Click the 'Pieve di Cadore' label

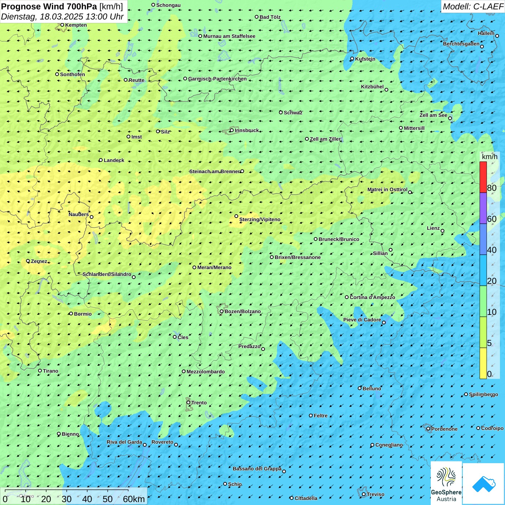pyautogui.click(x=362, y=320)
